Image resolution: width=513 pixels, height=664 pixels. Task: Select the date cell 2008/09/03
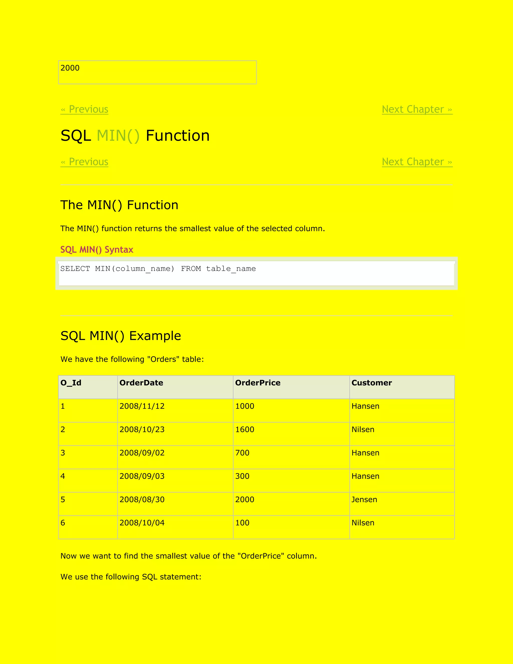pos(175,481)
